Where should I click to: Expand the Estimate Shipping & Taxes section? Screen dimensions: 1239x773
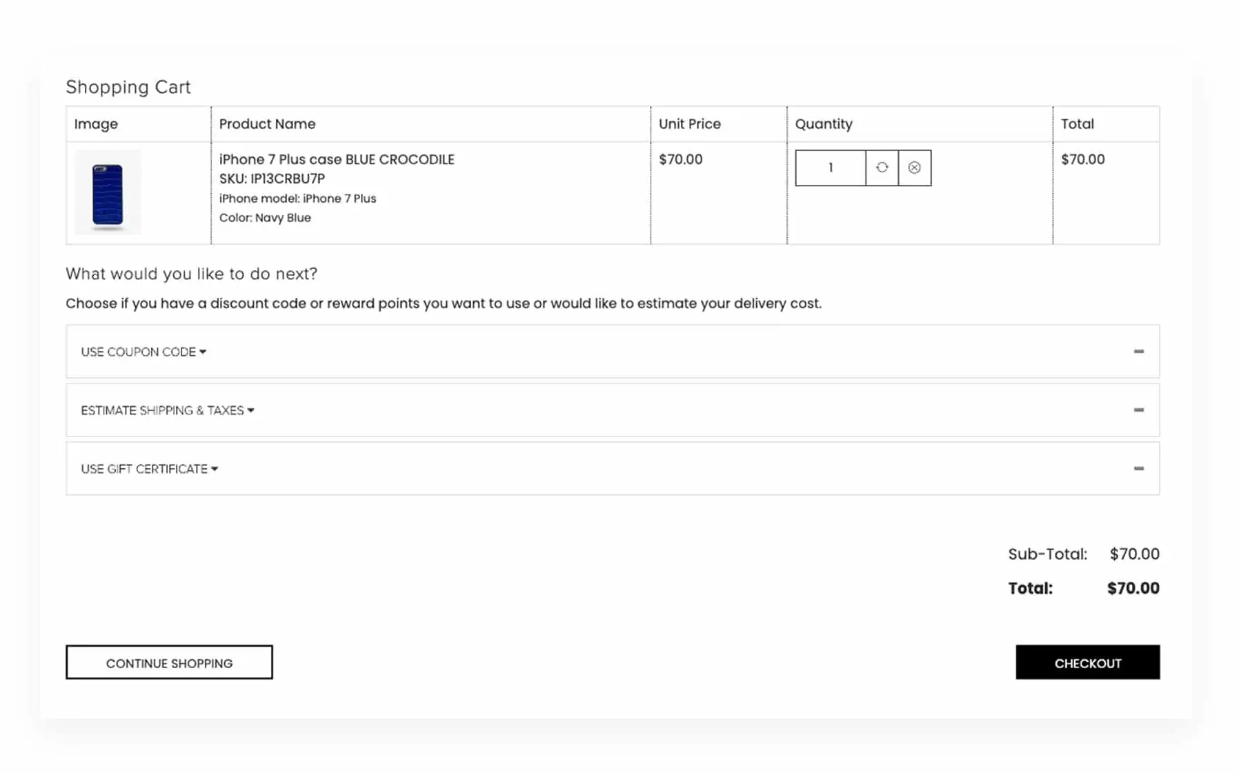click(x=163, y=410)
